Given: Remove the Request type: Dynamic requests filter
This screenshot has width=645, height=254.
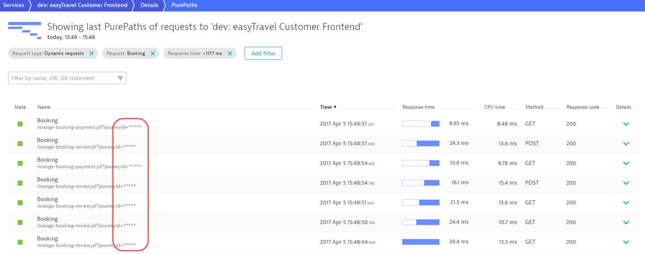Looking at the screenshot, I should tap(92, 53).
